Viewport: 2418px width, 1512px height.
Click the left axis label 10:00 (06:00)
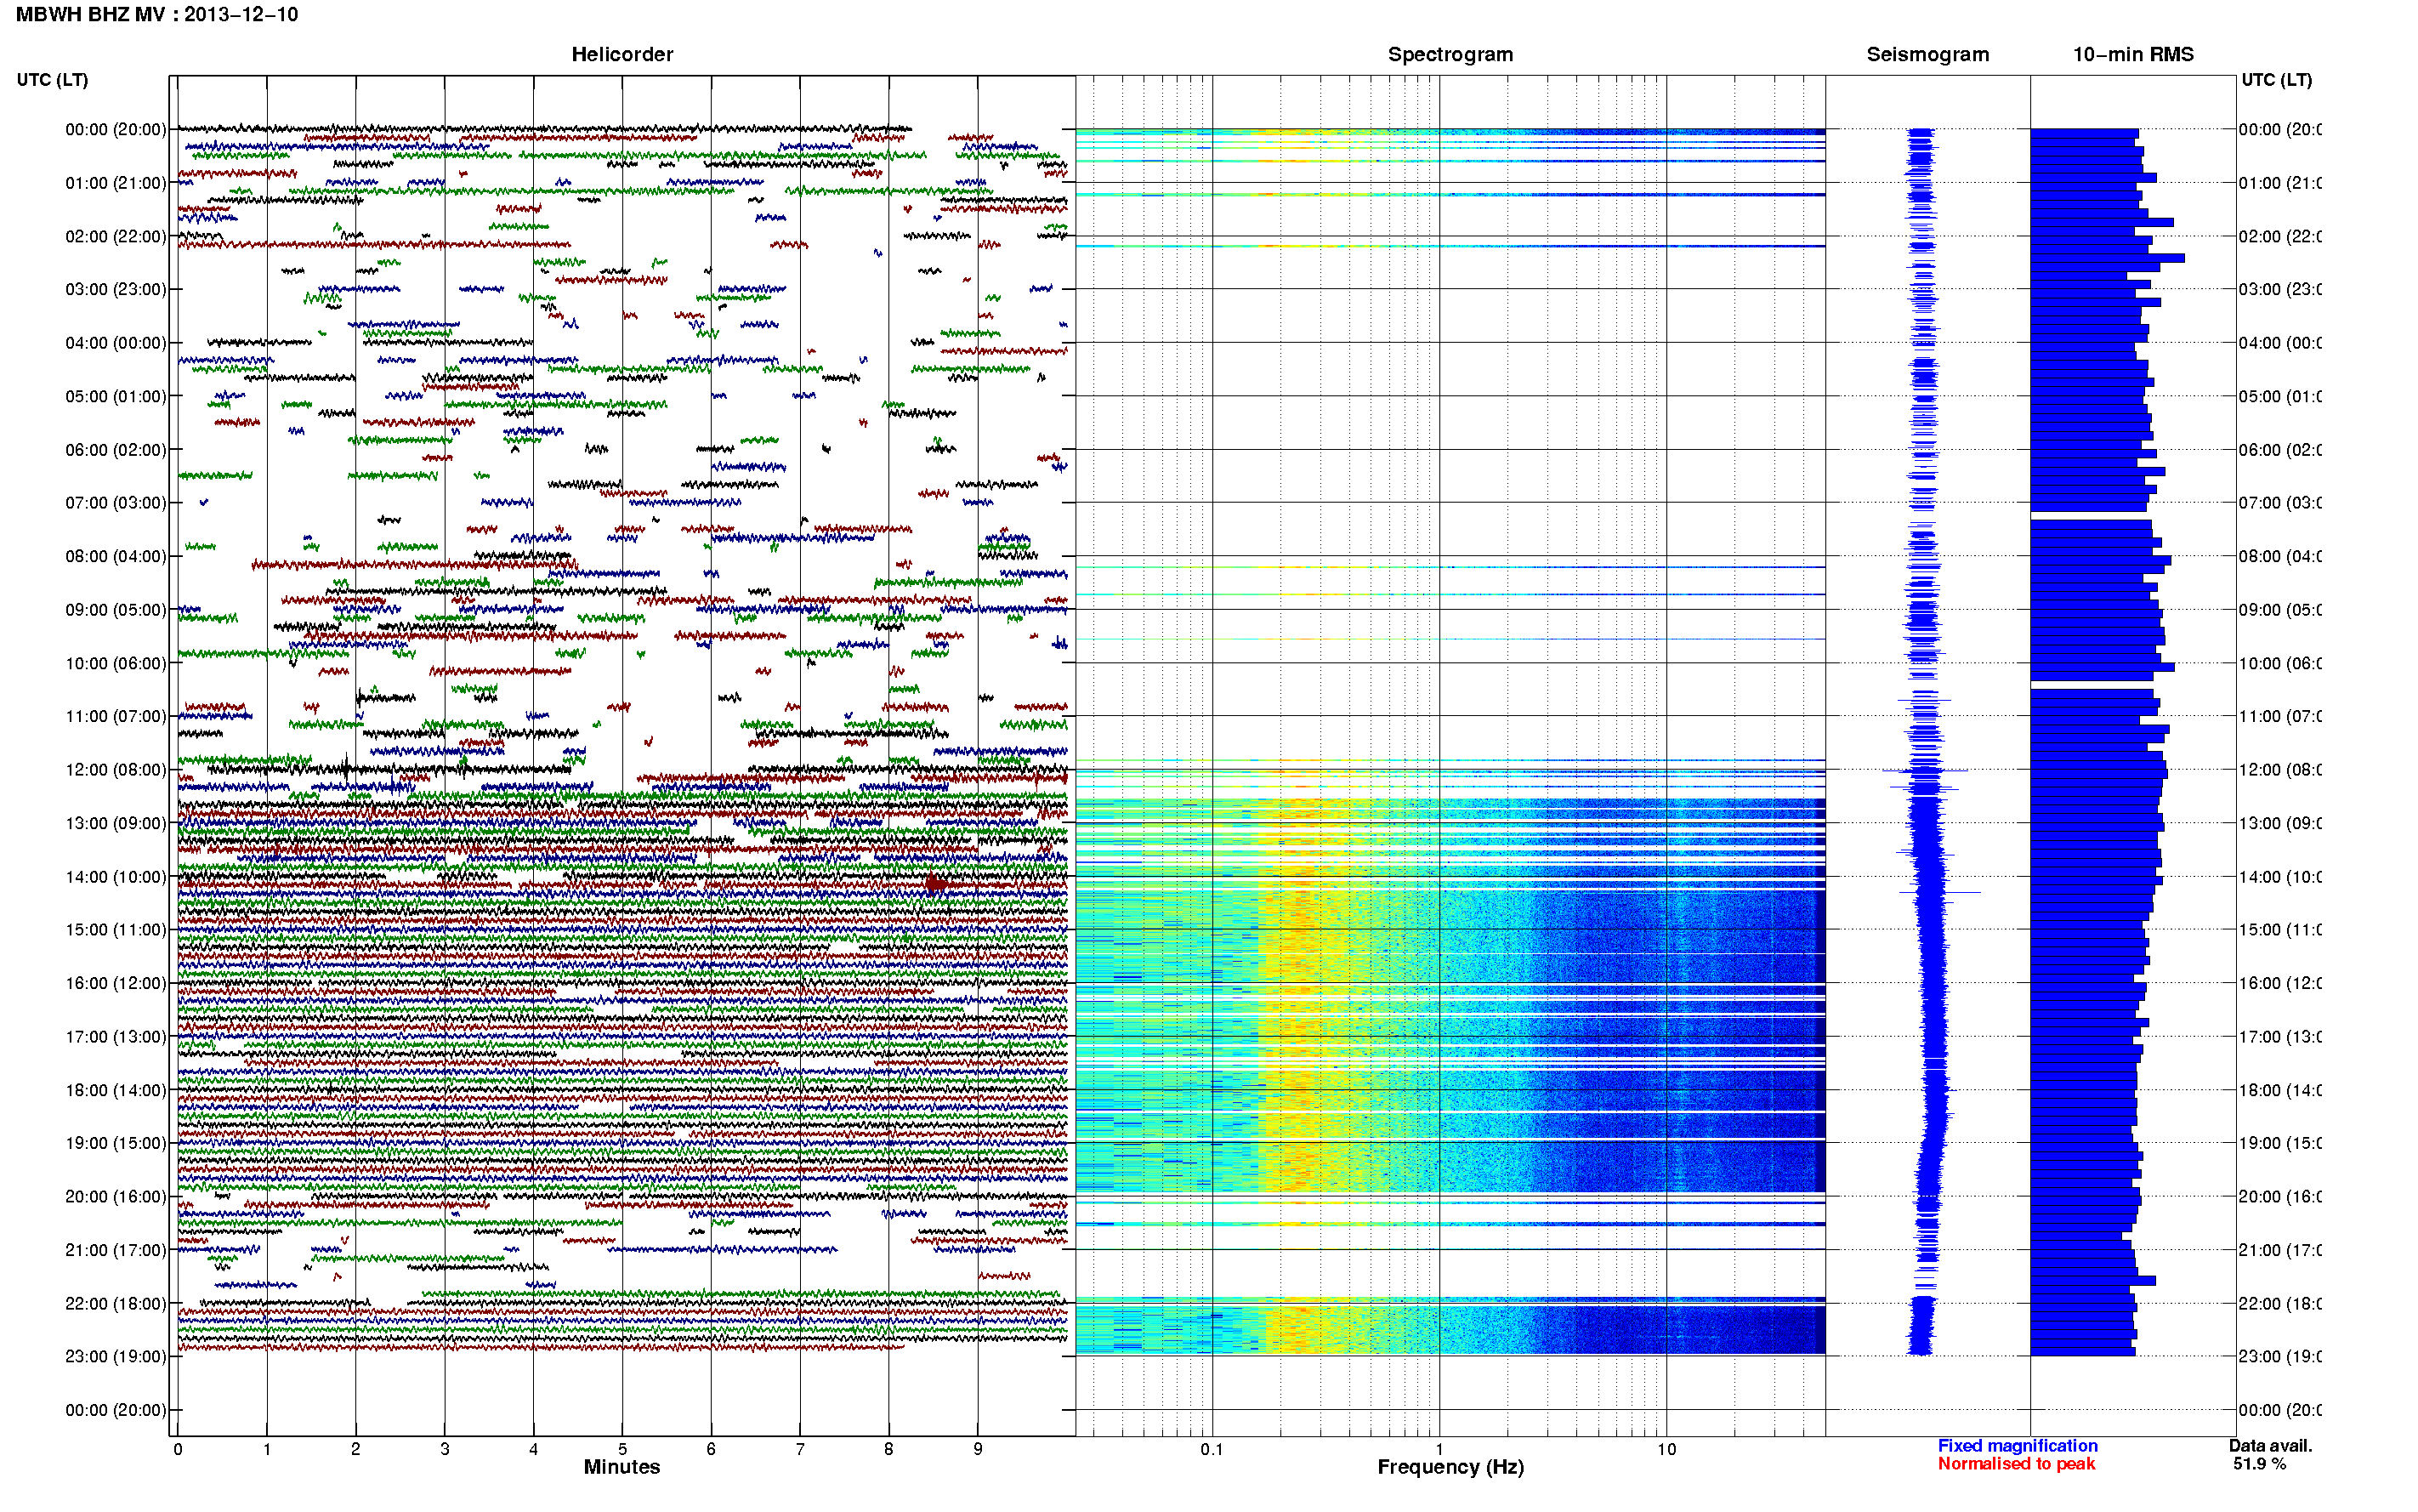[x=116, y=663]
